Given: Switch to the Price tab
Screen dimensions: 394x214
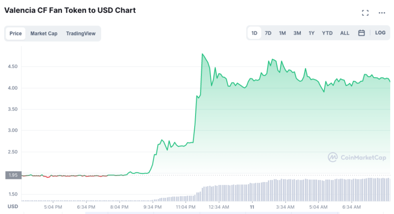Looking at the screenshot, I should point(16,33).
